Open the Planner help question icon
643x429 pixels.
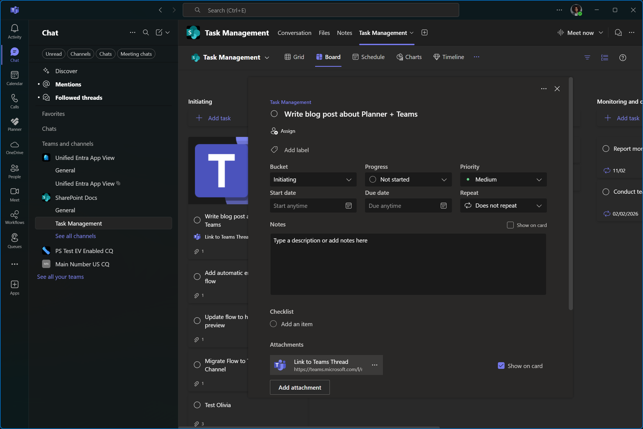coord(623,57)
